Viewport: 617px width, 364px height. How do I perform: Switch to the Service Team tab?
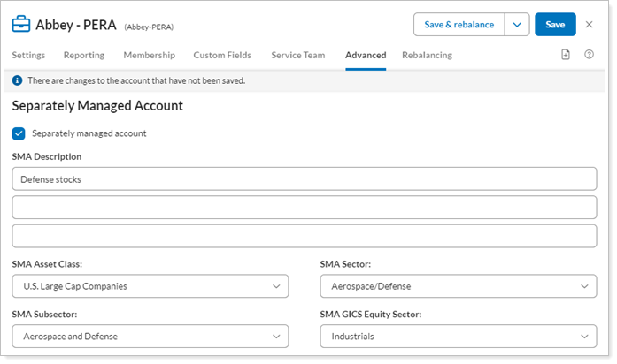coord(297,55)
